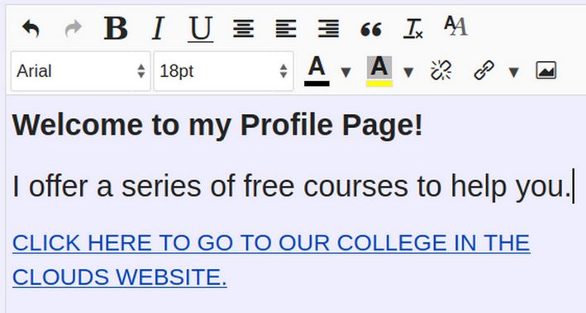Insert a block quote
The image size is (586, 313).
(x=371, y=29)
